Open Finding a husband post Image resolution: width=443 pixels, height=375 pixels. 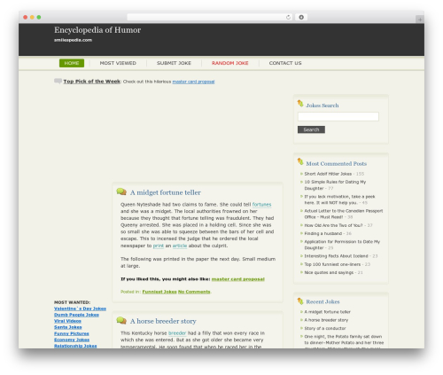pos(323,233)
